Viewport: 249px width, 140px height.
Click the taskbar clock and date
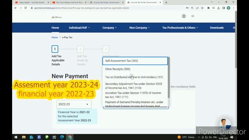pos(223,137)
